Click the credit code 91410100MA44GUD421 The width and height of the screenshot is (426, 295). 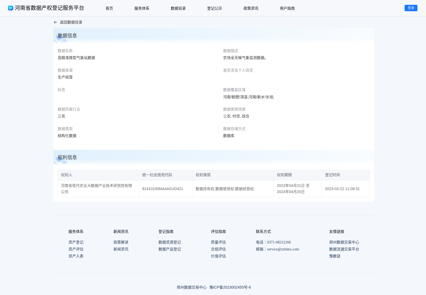[x=162, y=189]
